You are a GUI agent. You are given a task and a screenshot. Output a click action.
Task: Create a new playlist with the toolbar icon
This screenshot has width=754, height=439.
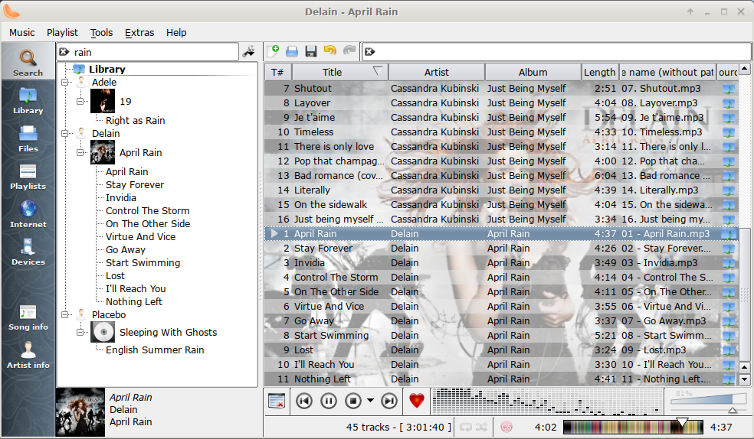click(x=274, y=50)
